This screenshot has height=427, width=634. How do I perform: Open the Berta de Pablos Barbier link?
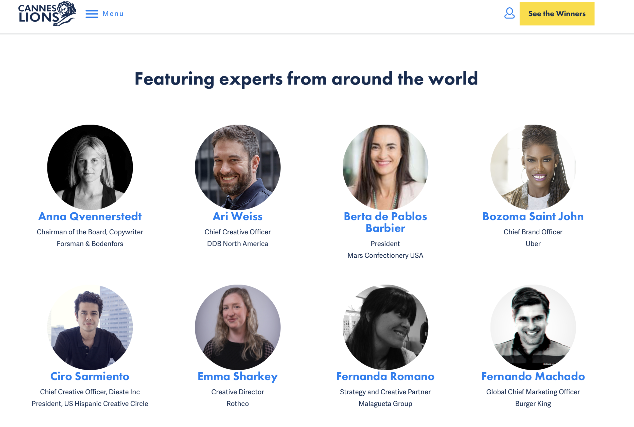coord(385,222)
